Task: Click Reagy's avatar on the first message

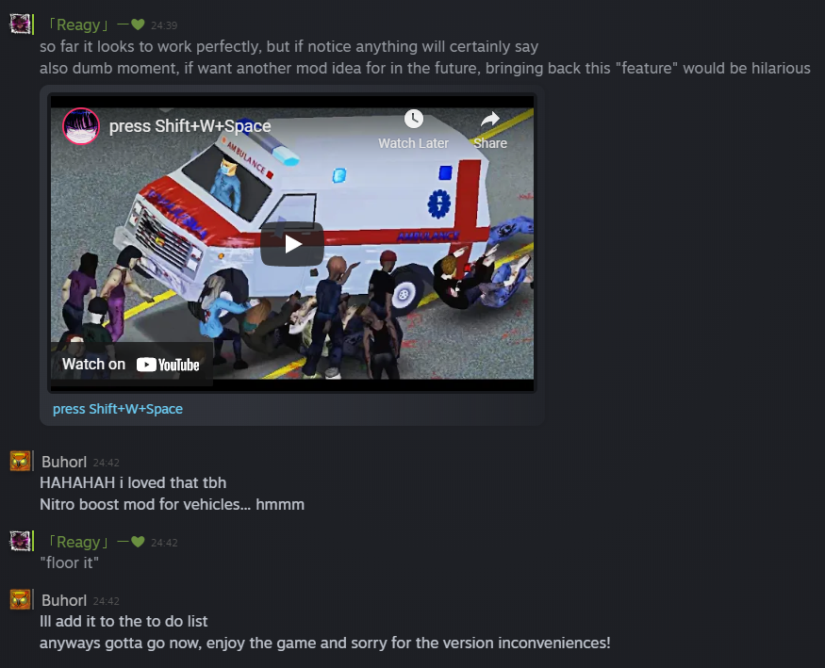Action: pos(21,24)
